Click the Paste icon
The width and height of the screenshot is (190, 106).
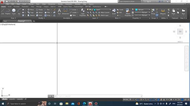point(173,11)
